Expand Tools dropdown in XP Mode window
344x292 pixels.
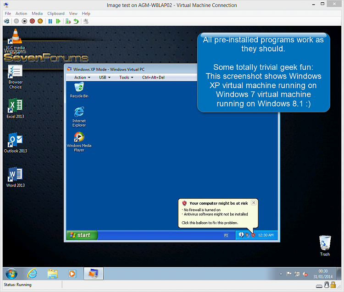click(x=126, y=77)
